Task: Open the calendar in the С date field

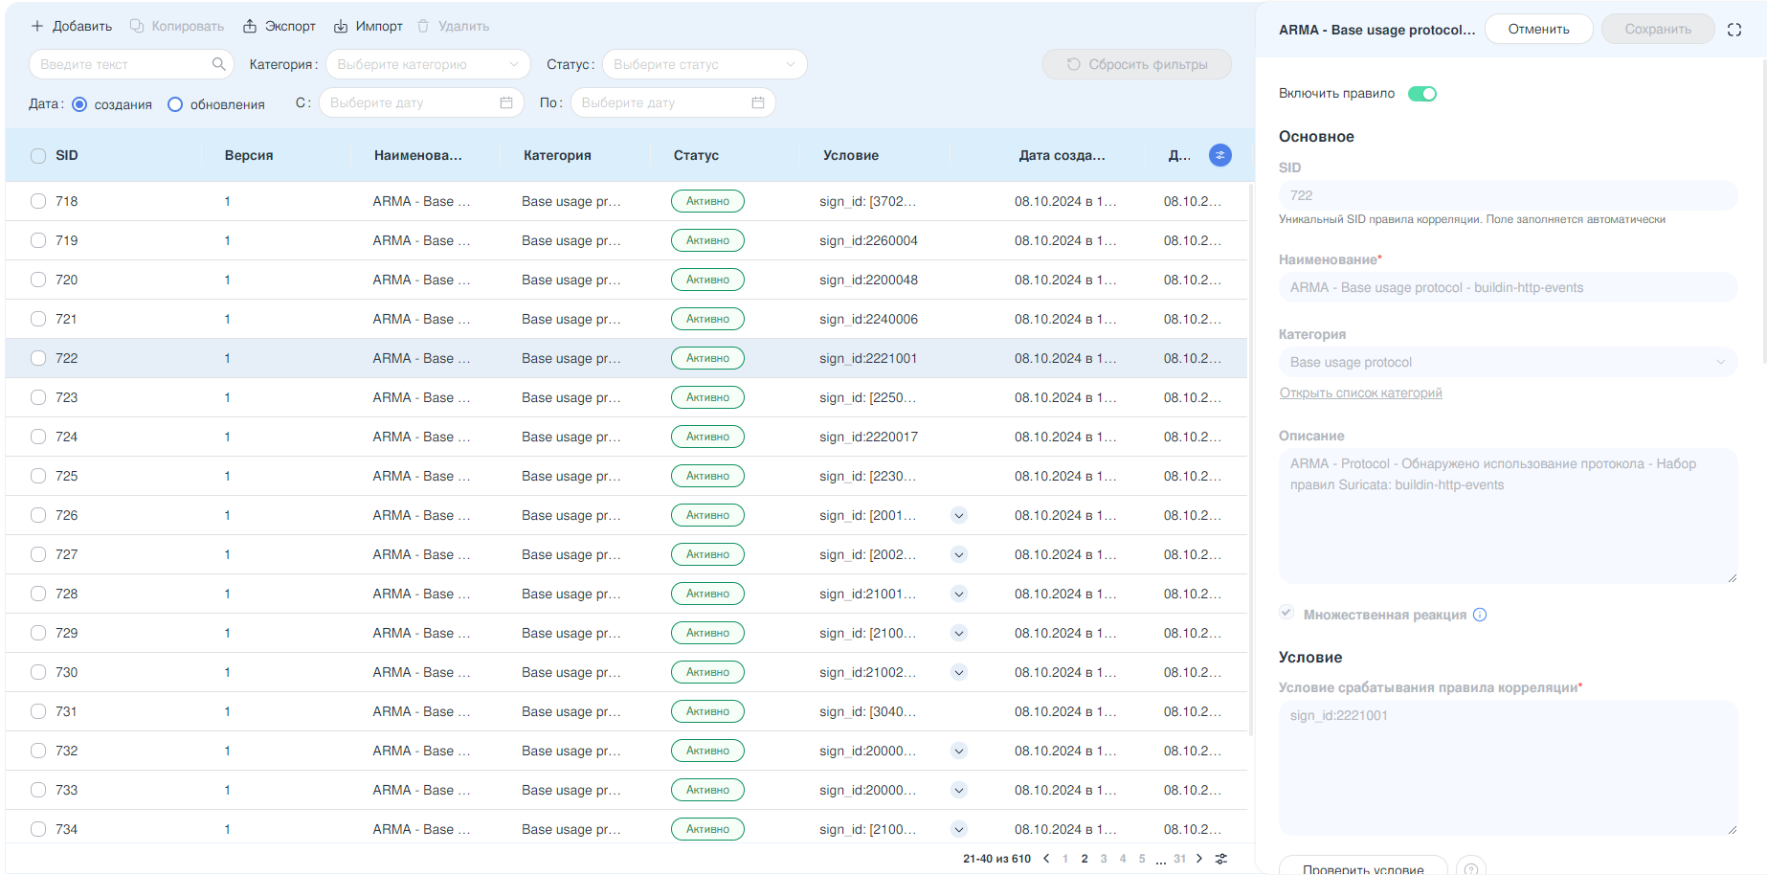Action: [x=506, y=103]
